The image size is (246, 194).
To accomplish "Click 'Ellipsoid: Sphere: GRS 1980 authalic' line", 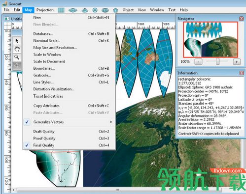I will click(206, 87).
